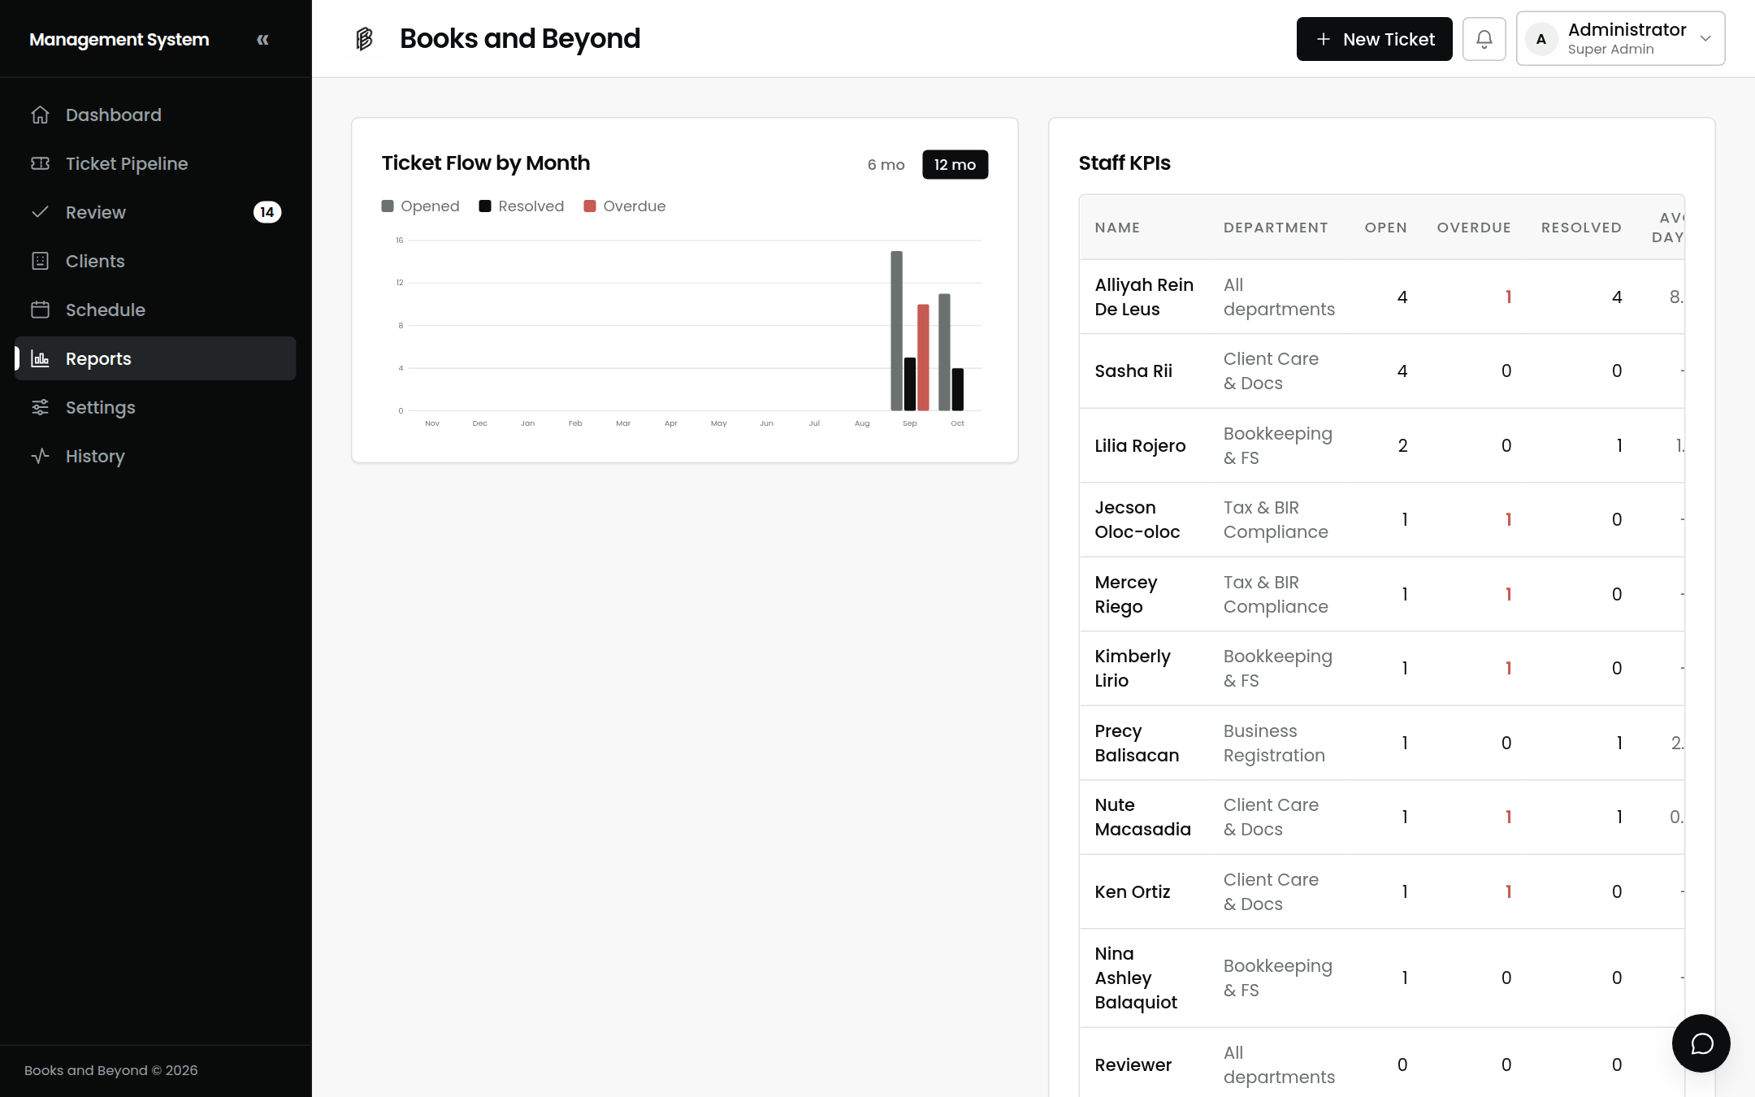Click the RESOLVED column header
This screenshot has height=1097, width=1755.
pyautogui.click(x=1581, y=228)
